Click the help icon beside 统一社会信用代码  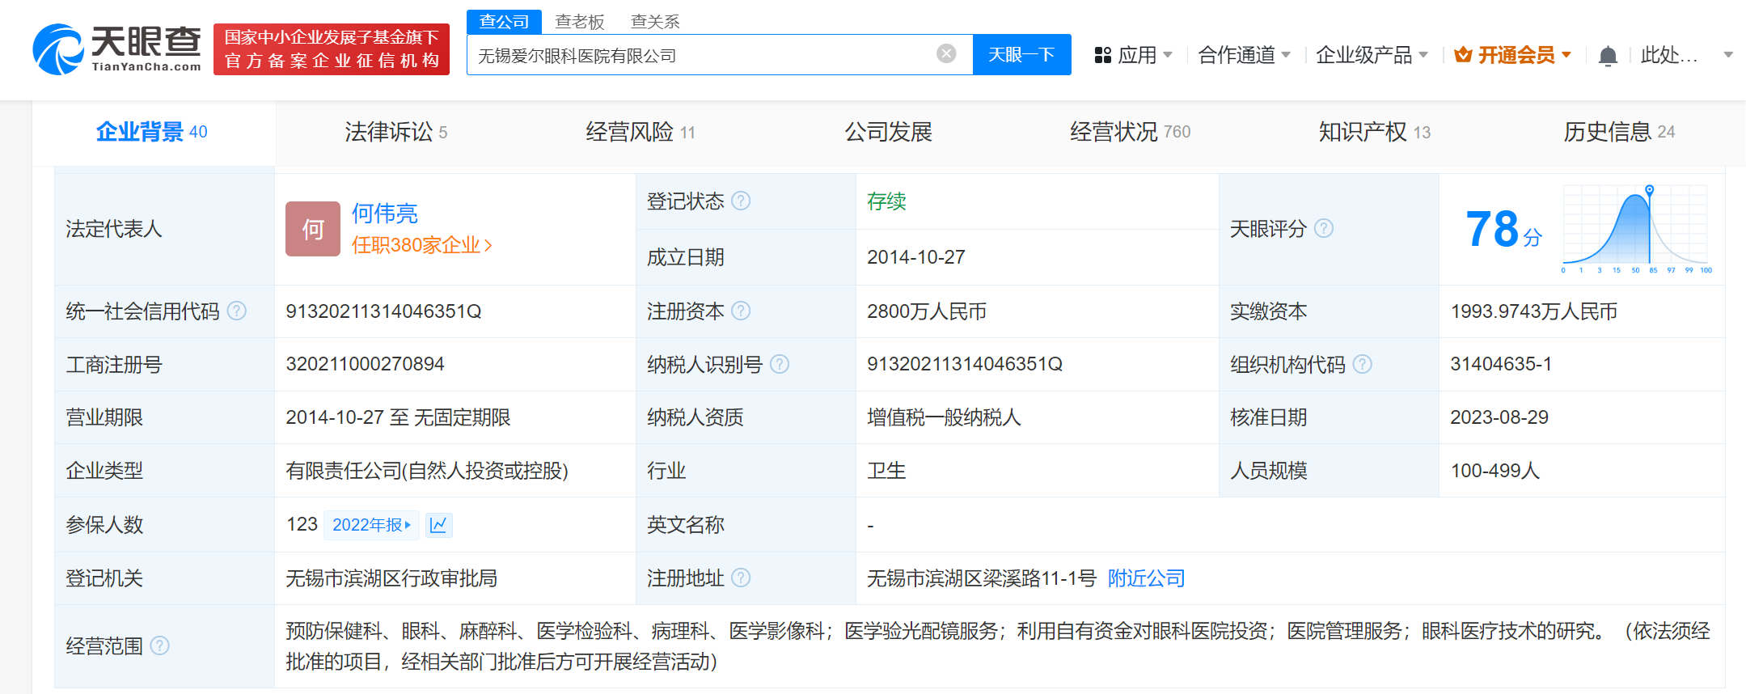pyautogui.click(x=237, y=311)
